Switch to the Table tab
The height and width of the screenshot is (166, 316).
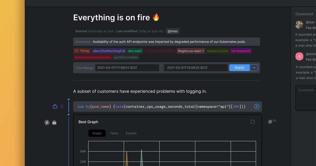point(114,133)
